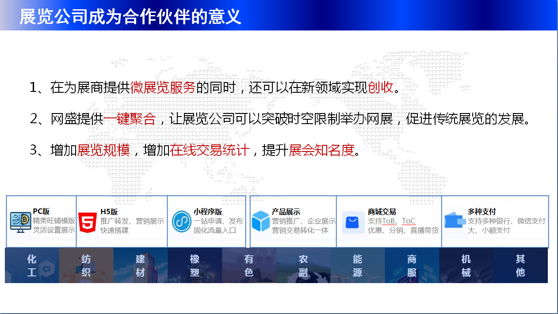Click the text 一站申请、发布
The width and height of the screenshot is (558, 314).
point(218,221)
